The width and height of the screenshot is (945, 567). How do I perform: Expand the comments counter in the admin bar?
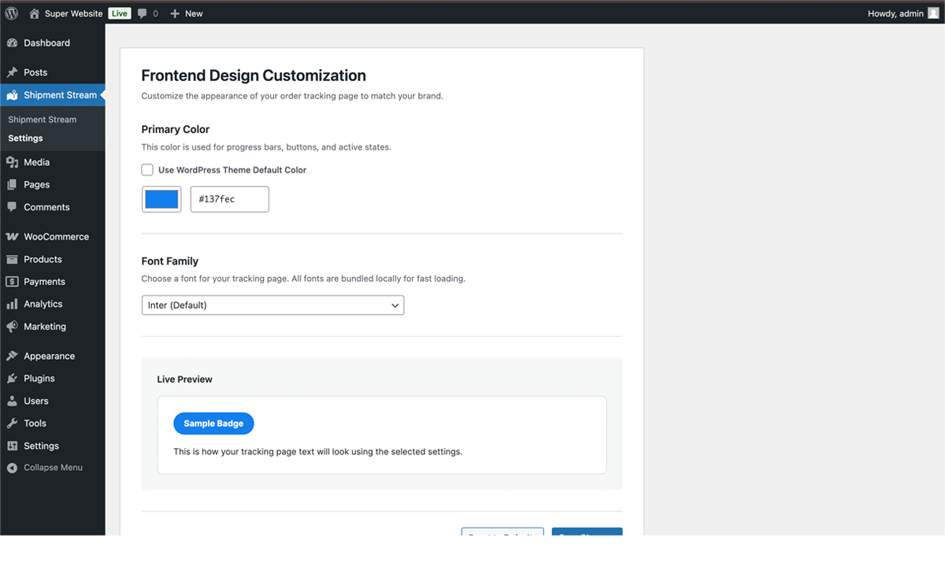click(x=148, y=13)
